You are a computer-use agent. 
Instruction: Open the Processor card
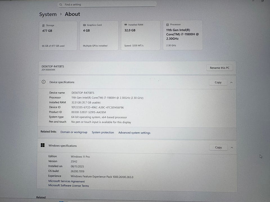[x=183, y=35]
